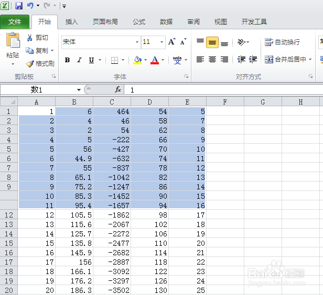Viewport: 323px width, 295px height.
Task: Click the Paste clipboard icon
Action: pyautogui.click(x=13, y=40)
